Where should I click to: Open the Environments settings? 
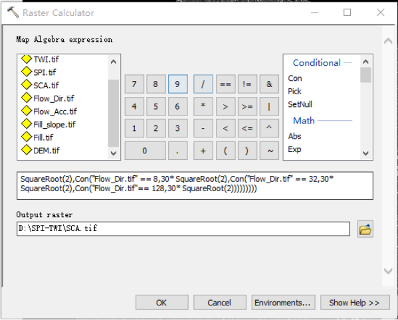[283, 303]
